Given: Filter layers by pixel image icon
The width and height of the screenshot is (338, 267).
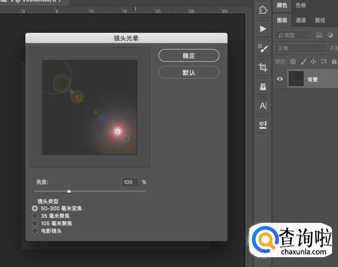Looking at the screenshot, I should click(x=319, y=35).
